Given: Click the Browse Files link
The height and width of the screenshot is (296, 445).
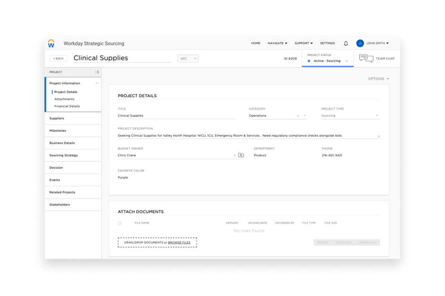Looking at the screenshot, I should 179,242.
